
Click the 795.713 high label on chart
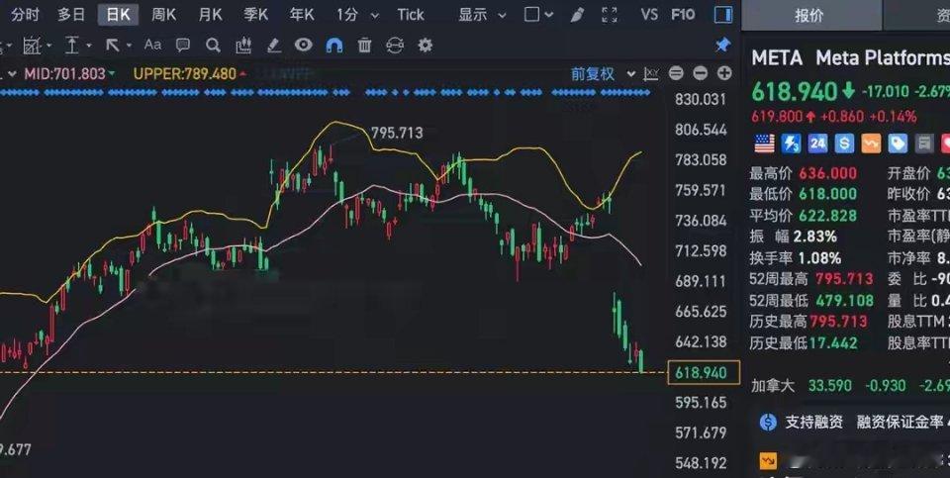397,133
